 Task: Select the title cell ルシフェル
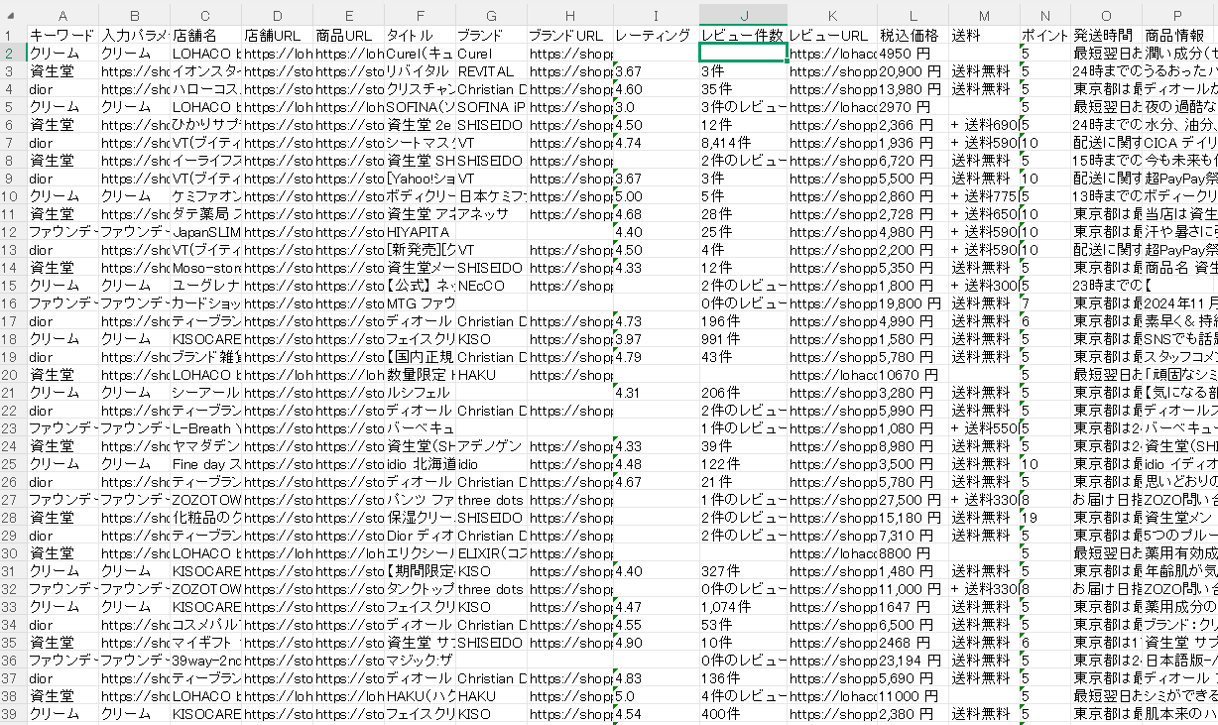[x=420, y=393]
